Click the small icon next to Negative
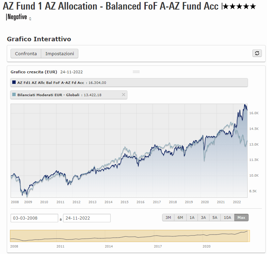 (x=30, y=19)
